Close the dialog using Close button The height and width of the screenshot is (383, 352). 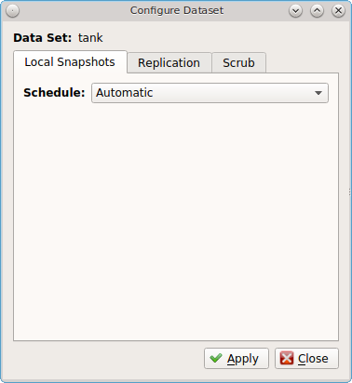[306, 359]
